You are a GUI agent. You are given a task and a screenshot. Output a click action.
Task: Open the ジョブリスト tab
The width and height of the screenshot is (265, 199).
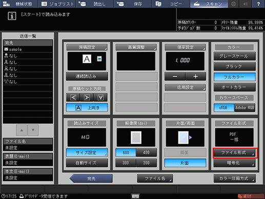pyautogui.click(x=57, y=4)
